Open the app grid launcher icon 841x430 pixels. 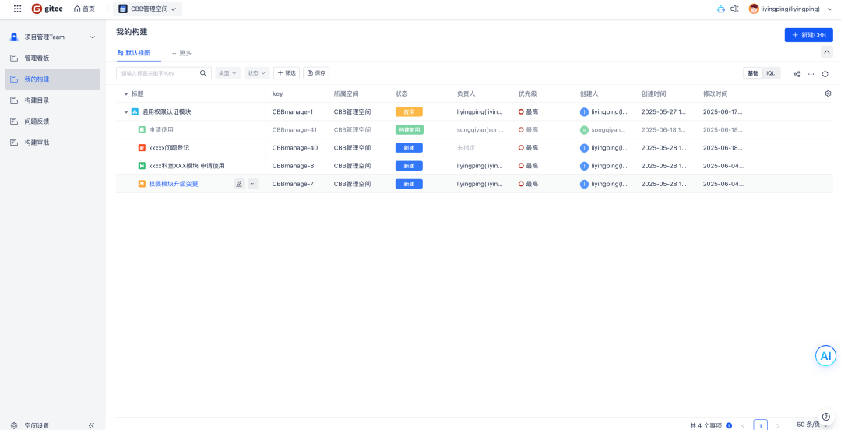[x=17, y=9]
